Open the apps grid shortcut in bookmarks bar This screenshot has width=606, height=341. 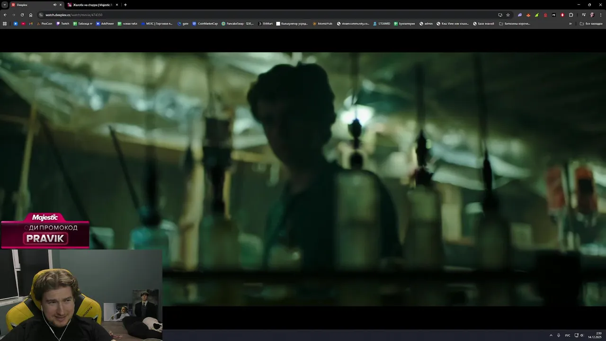(5, 23)
